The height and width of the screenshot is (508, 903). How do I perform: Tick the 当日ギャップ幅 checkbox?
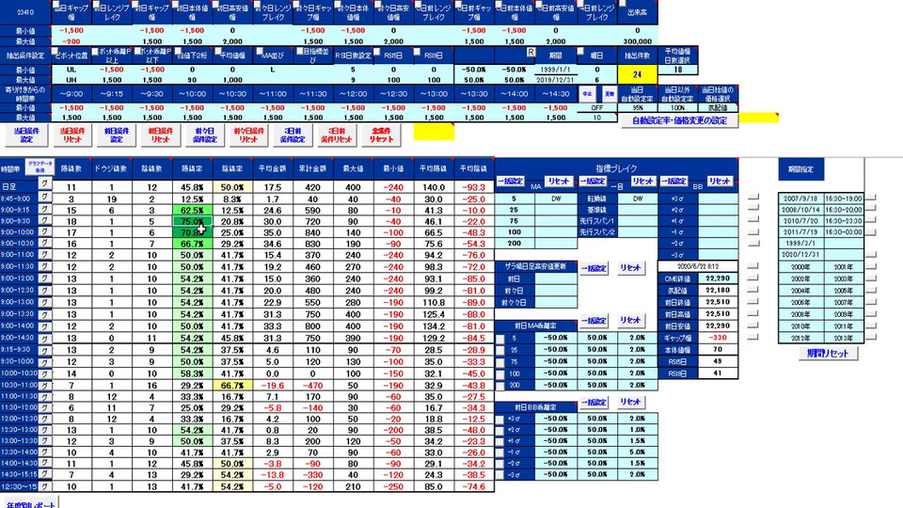click(56, 6)
